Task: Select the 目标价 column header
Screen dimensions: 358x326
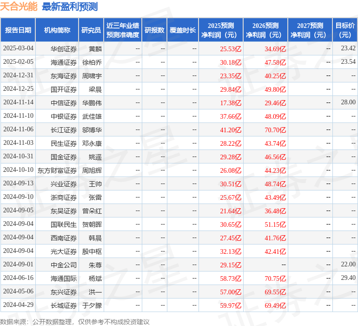Action: pyautogui.click(x=345, y=30)
